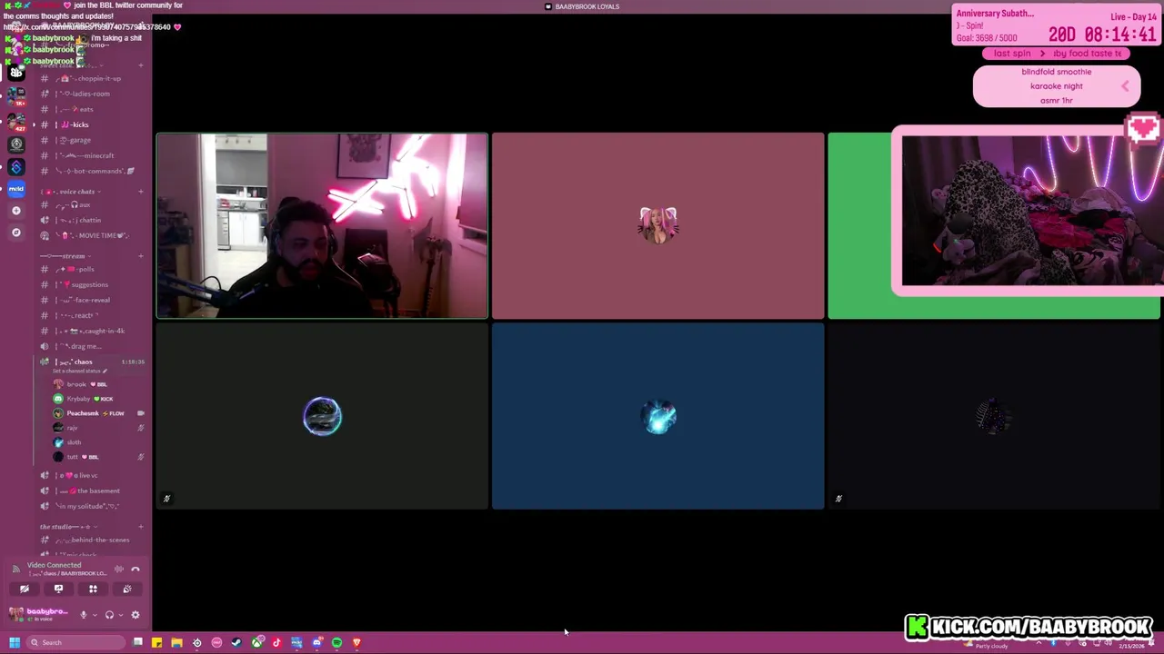Start an activity button
The image size is (1164, 654).
(93, 589)
